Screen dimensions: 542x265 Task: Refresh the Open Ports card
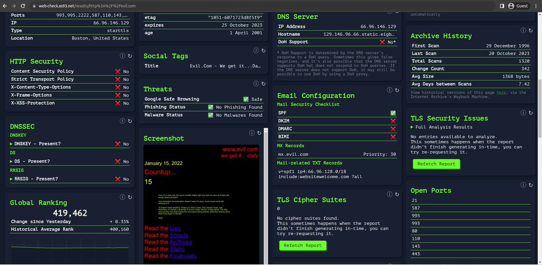pos(531,185)
